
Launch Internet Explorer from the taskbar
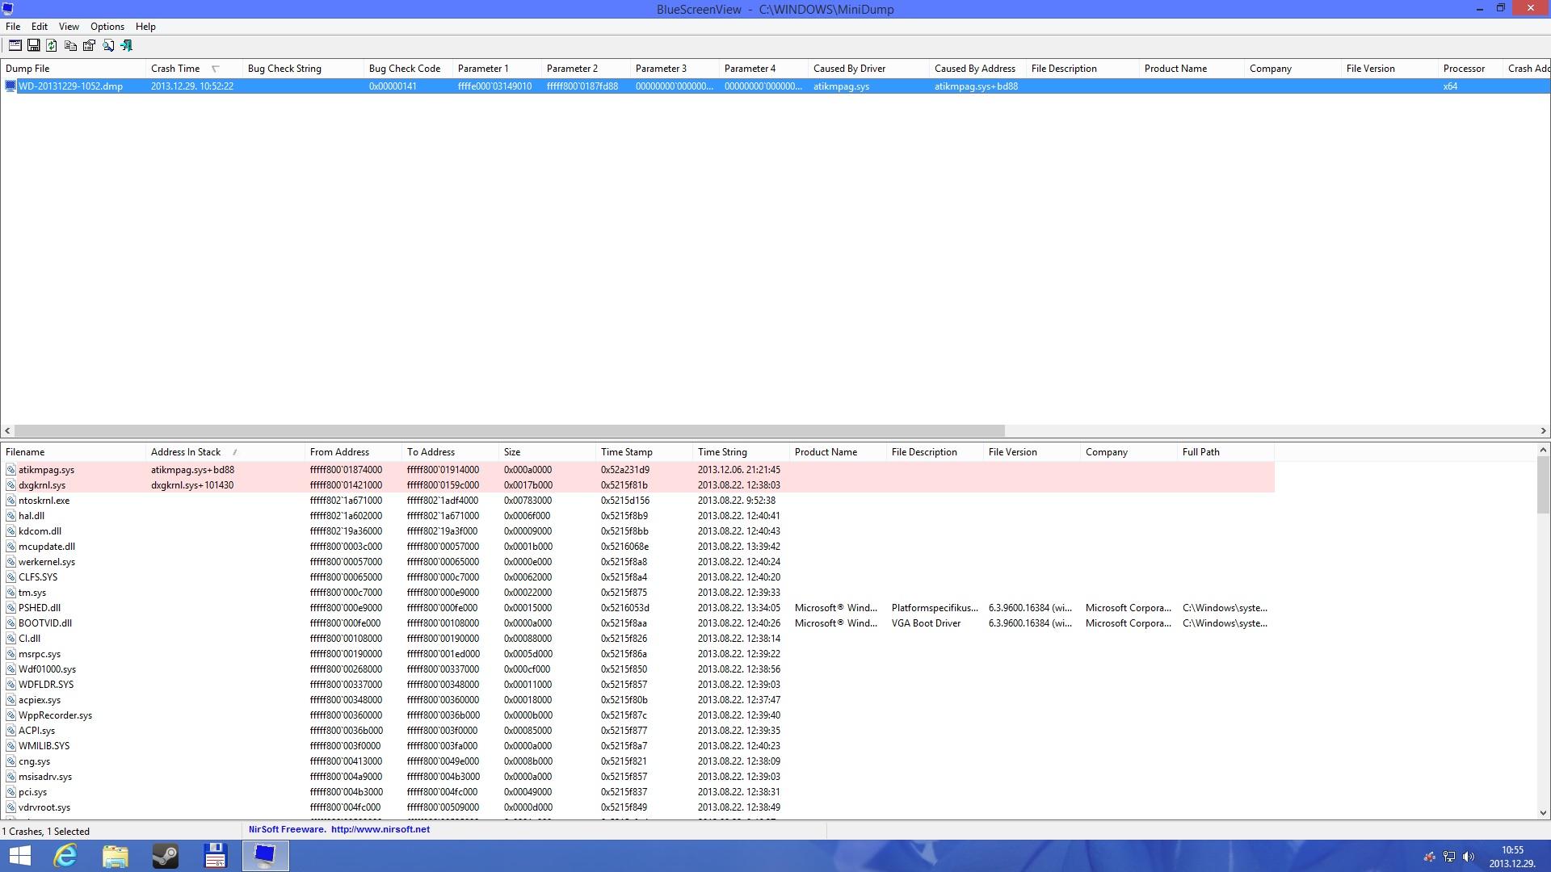pos(65,856)
